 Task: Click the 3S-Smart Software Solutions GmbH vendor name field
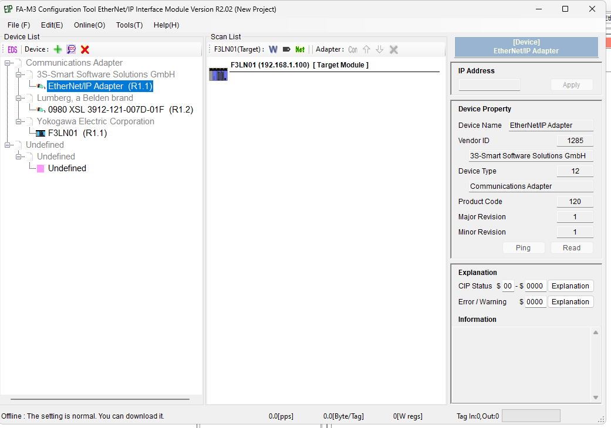pos(531,155)
